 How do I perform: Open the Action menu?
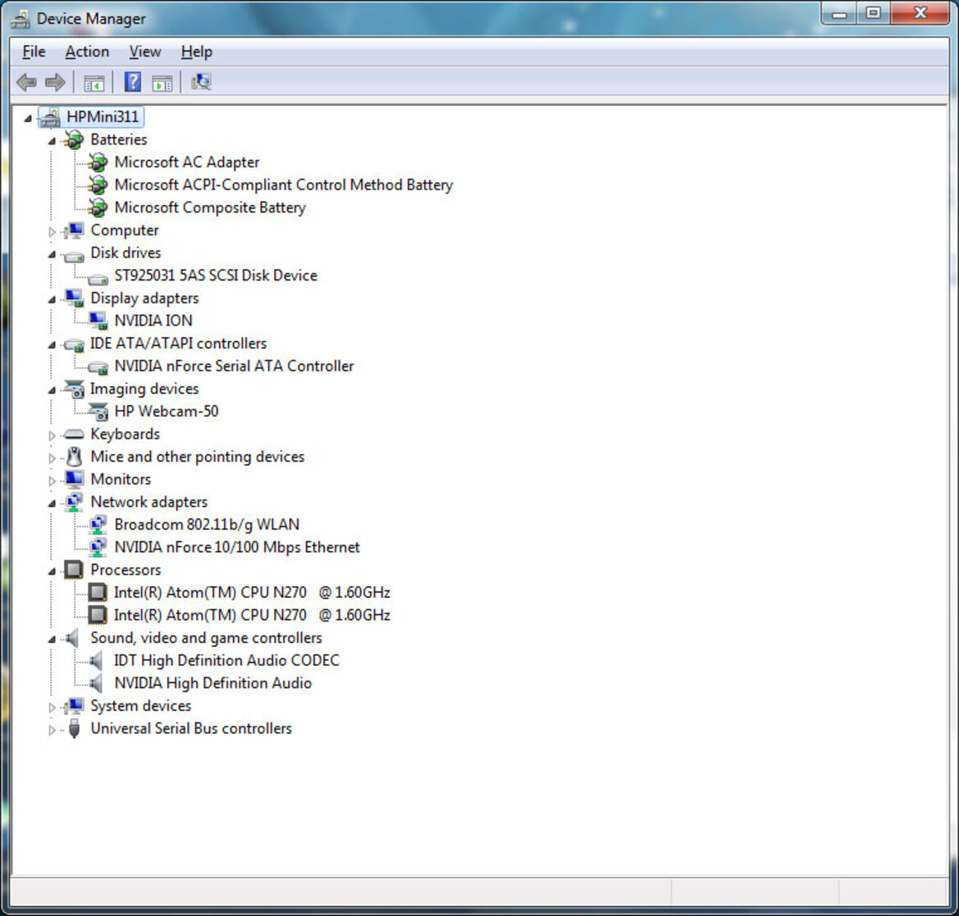pyautogui.click(x=87, y=52)
